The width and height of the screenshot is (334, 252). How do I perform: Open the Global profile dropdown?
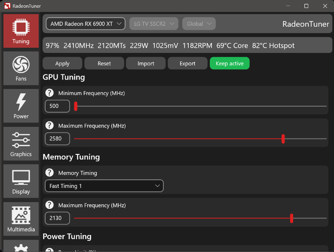[x=199, y=24]
